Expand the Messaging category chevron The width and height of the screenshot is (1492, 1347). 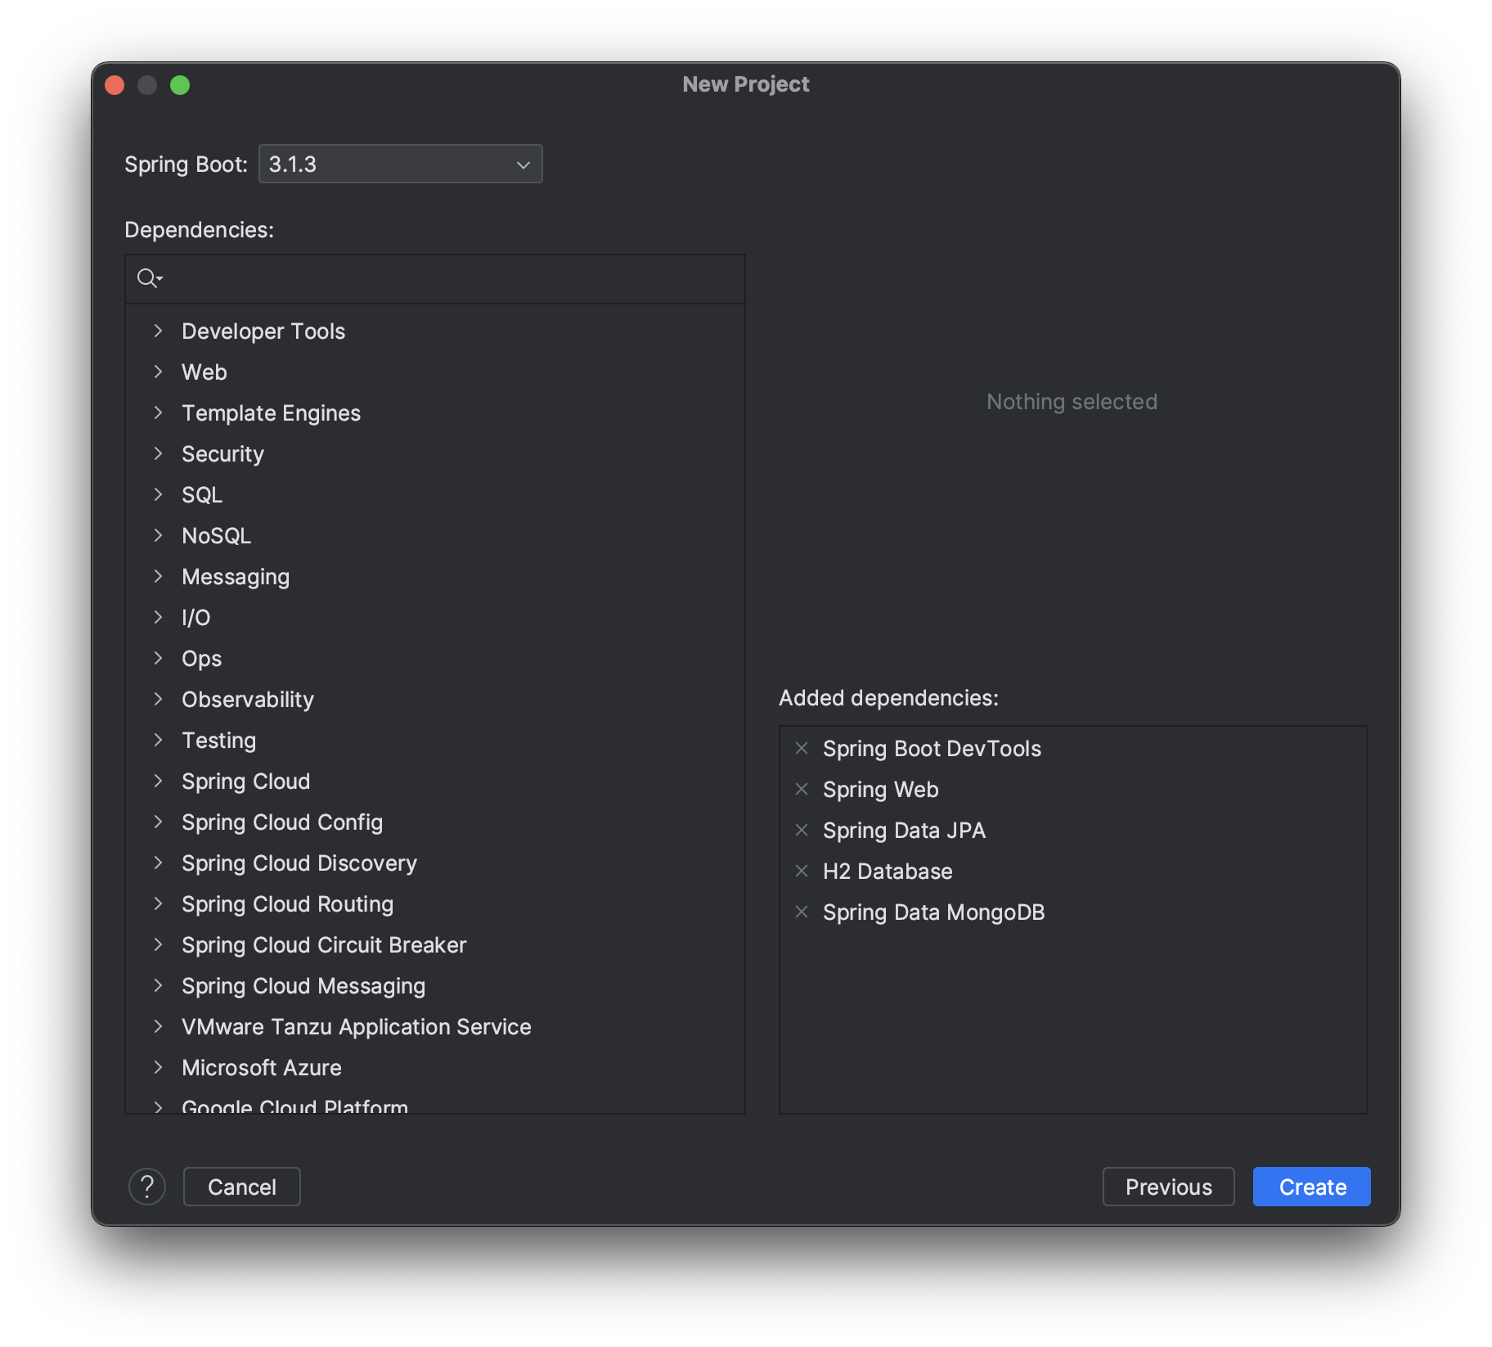159,576
